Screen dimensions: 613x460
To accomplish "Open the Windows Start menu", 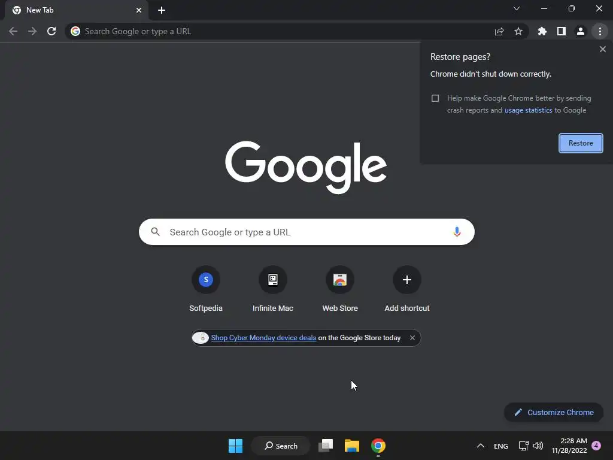I will (235, 446).
